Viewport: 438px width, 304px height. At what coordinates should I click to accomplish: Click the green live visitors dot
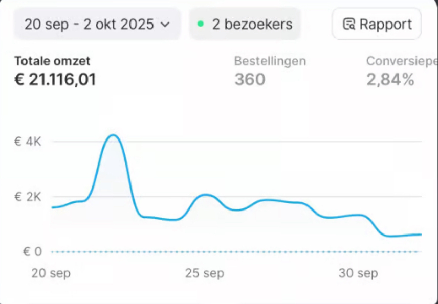tap(200, 24)
